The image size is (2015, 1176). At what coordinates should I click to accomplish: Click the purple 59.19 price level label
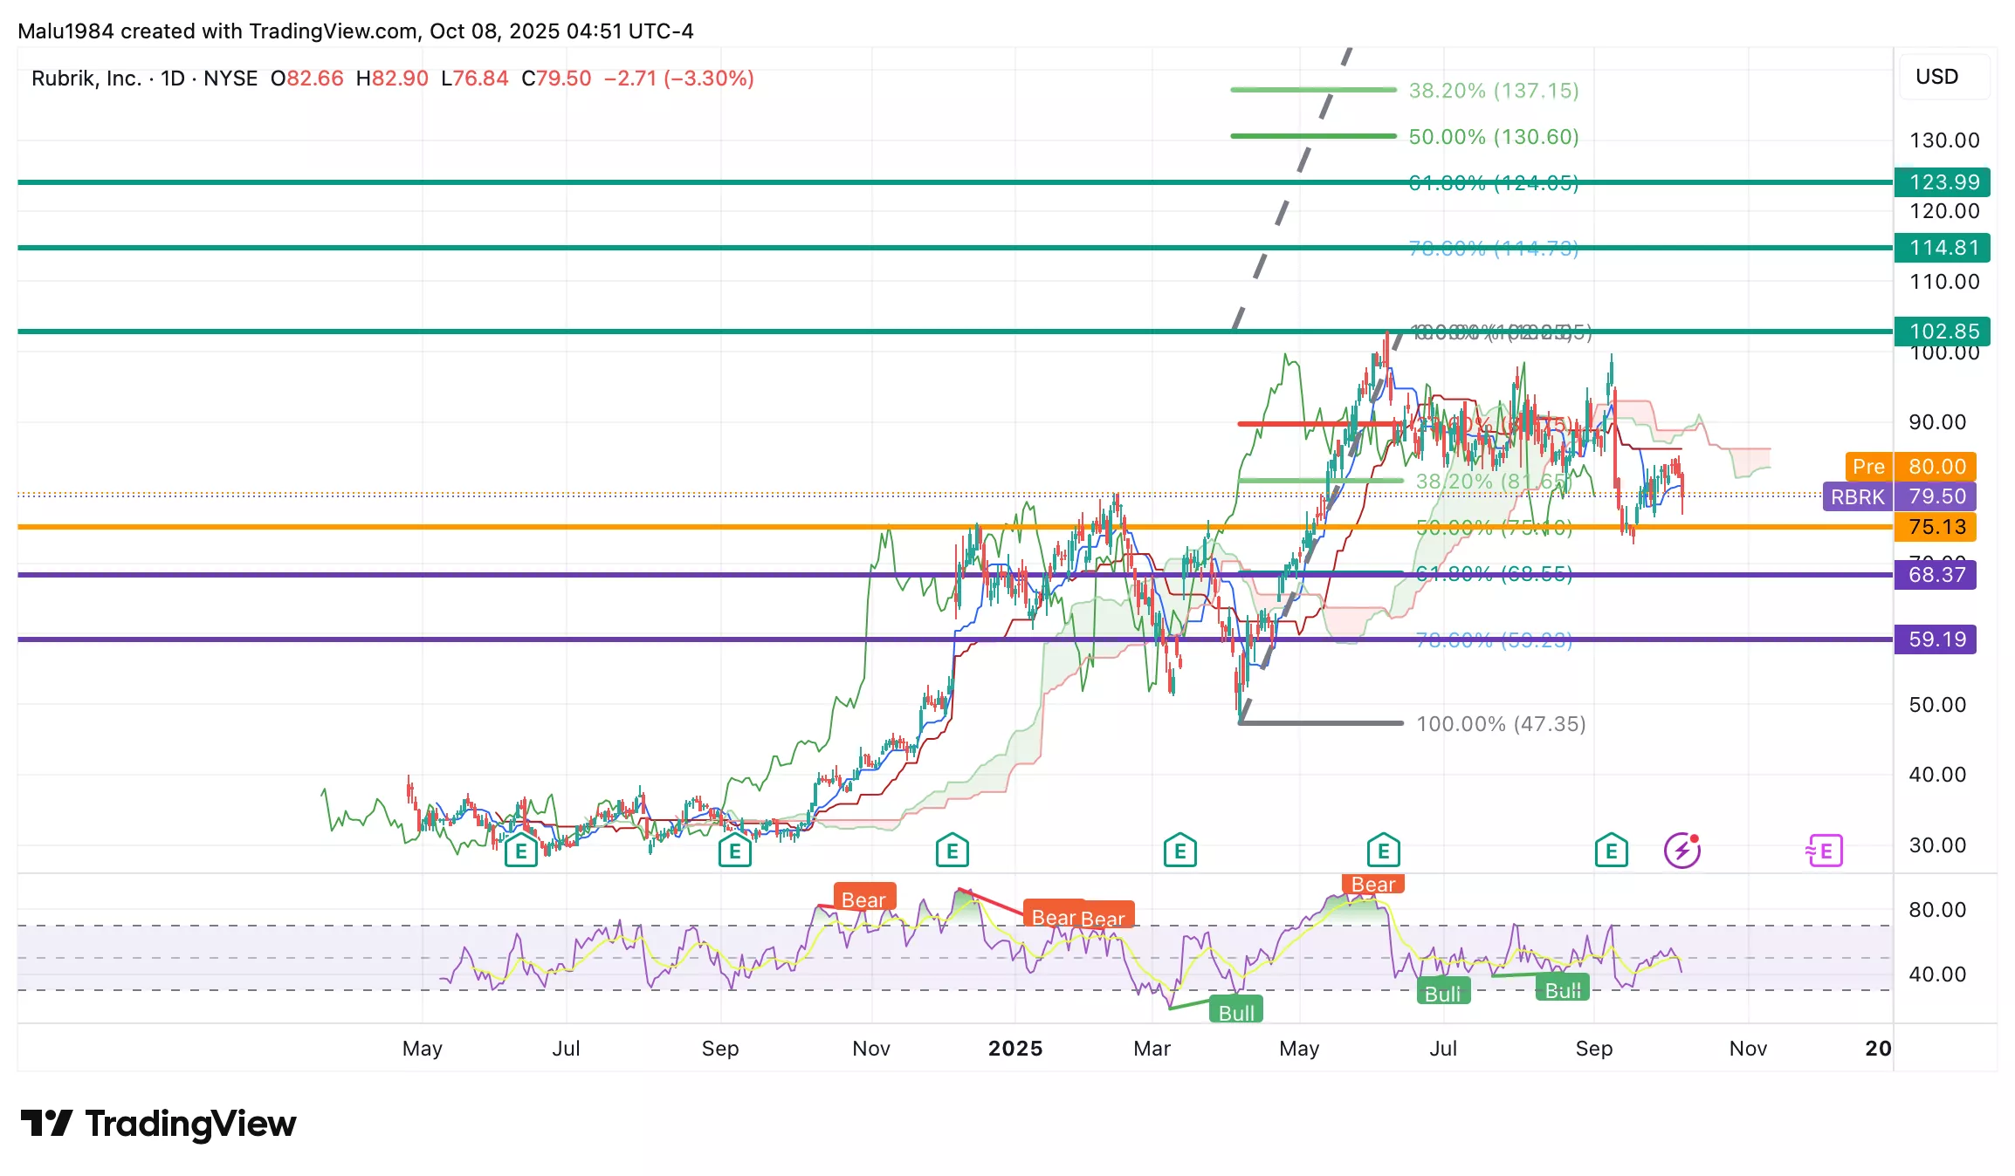click(x=1936, y=639)
